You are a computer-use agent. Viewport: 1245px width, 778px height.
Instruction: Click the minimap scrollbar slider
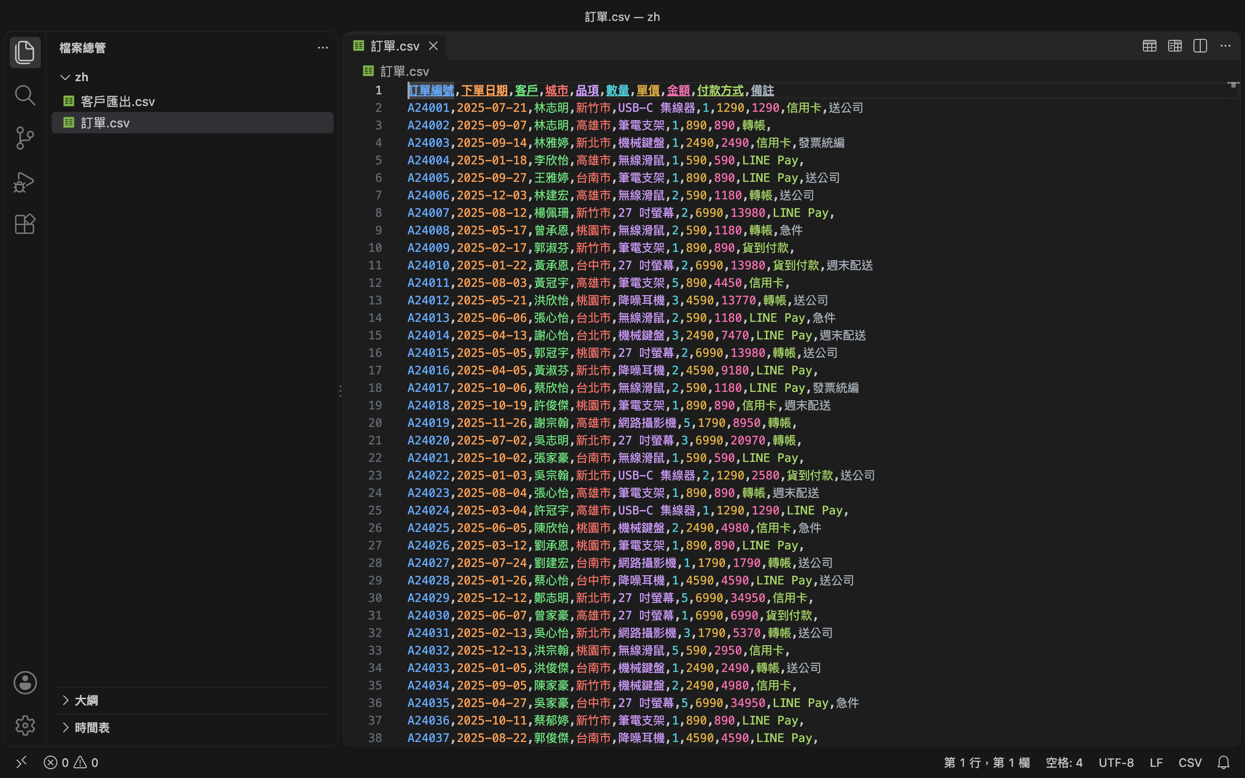click(x=1233, y=85)
